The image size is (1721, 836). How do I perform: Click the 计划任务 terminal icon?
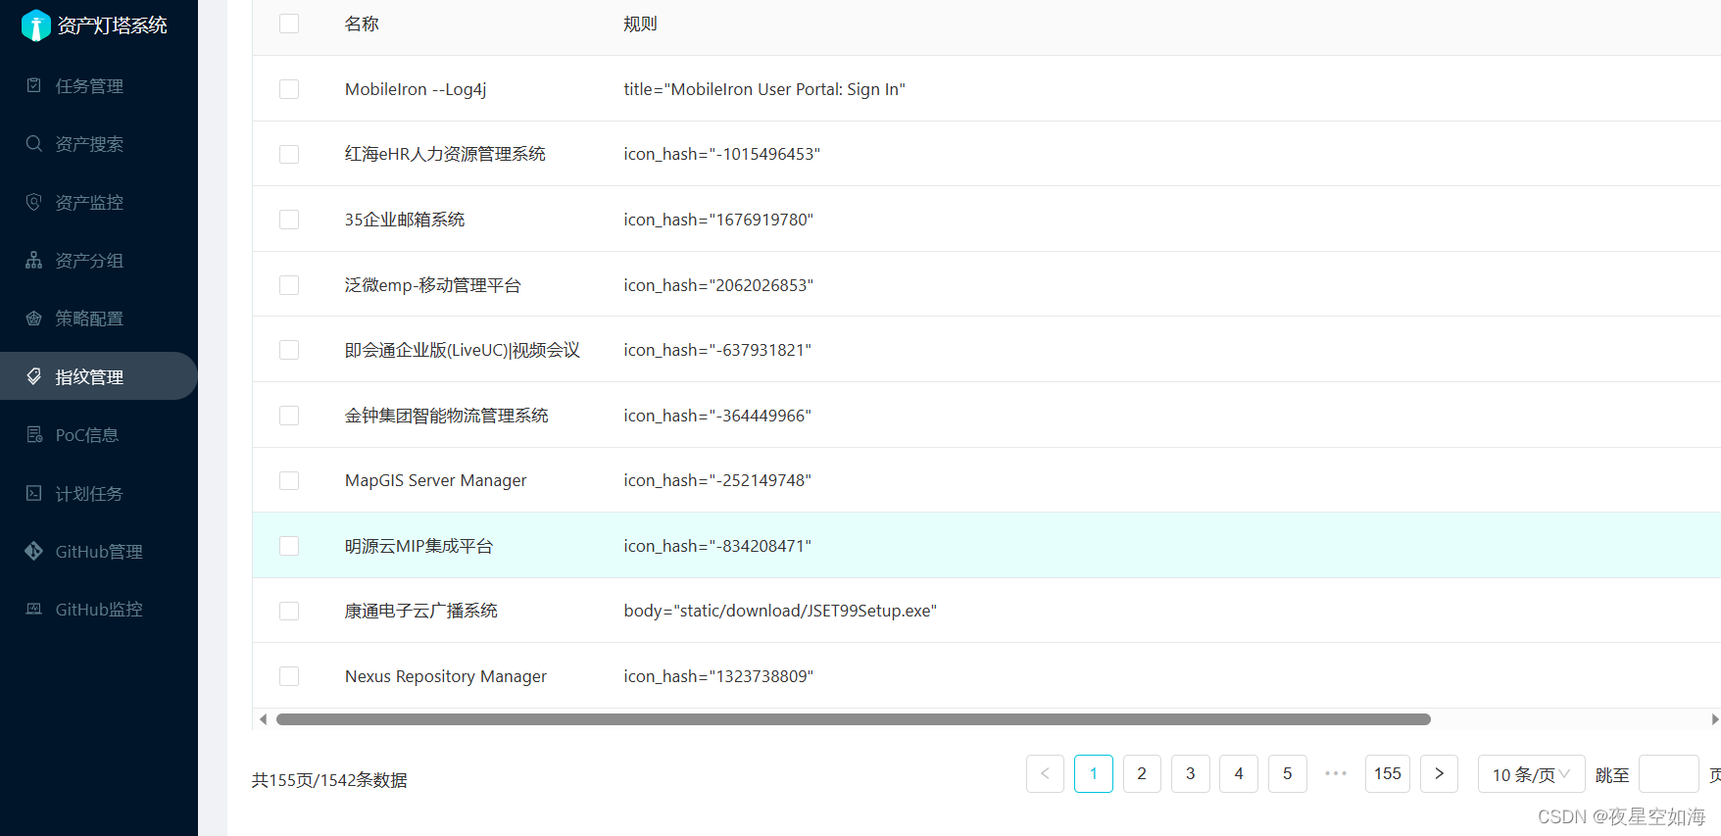tap(34, 493)
